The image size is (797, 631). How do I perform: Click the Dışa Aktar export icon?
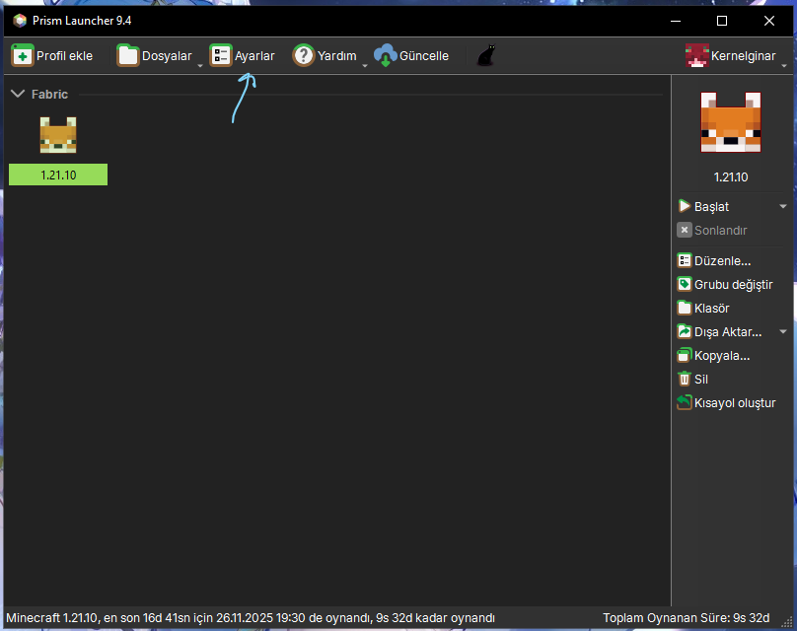[x=685, y=331]
